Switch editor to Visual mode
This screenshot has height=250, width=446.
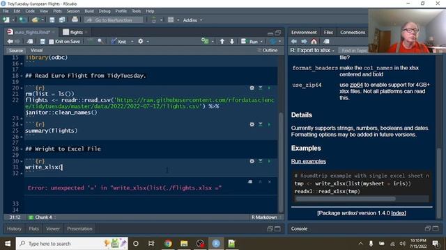coord(36,50)
